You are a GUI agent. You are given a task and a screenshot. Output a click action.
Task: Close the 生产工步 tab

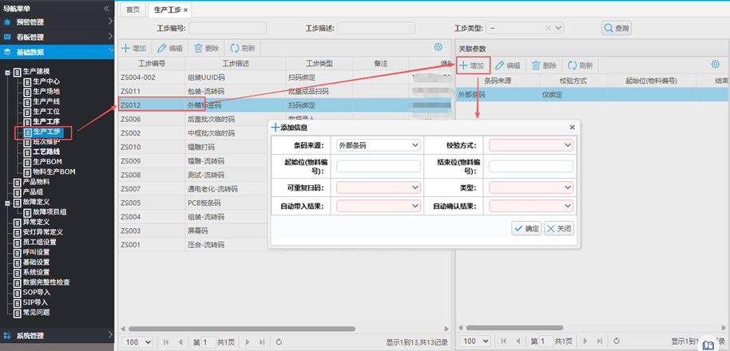pyautogui.click(x=186, y=10)
